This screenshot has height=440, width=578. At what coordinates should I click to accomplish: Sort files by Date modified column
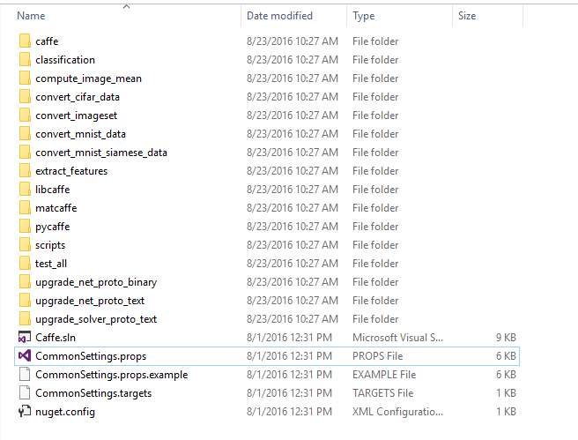pyautogui.click(x=279, y=16)
